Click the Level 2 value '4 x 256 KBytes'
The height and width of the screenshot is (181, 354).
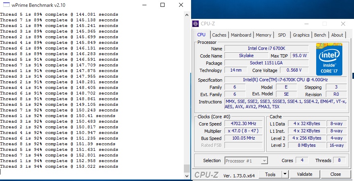[307, 138]
